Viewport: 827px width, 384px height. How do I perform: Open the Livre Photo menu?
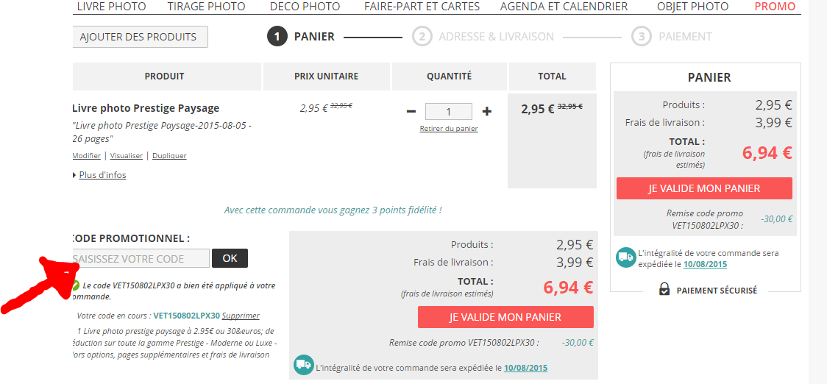click(x=111, y=7)
